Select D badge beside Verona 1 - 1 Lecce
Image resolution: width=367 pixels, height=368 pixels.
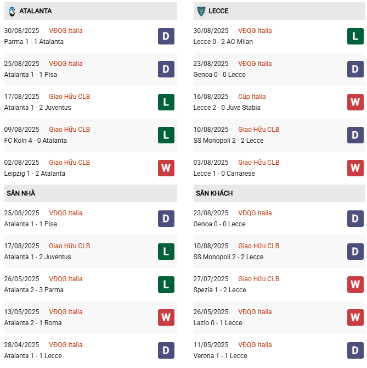(x=355, y=350)
